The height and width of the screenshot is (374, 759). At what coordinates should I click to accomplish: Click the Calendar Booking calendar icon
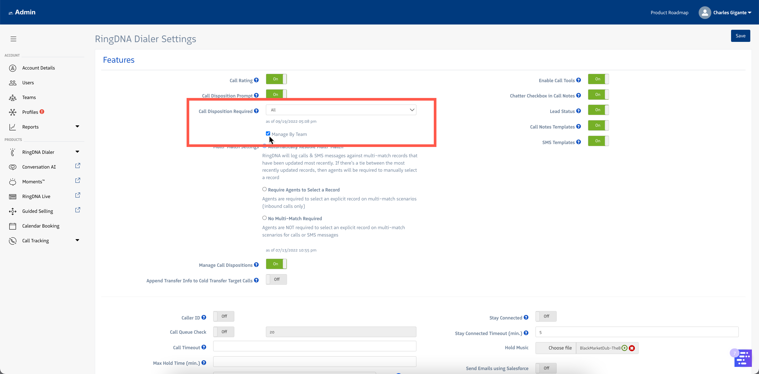coord(12,226)
